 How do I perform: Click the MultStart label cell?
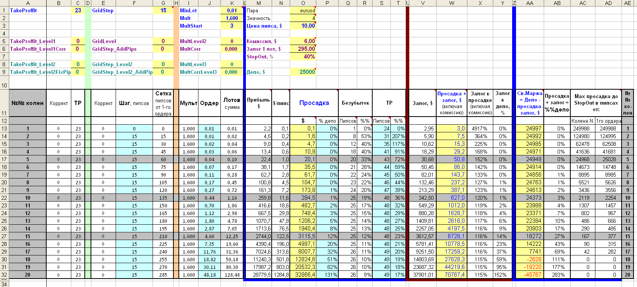click(191, 26)
